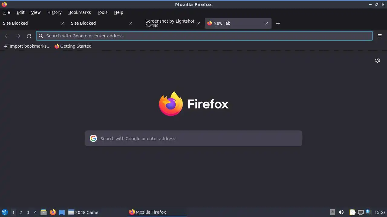Close the second Site Blocked tab
The width and height of the screenshot is (387, 217).
(x=131, y=23)
